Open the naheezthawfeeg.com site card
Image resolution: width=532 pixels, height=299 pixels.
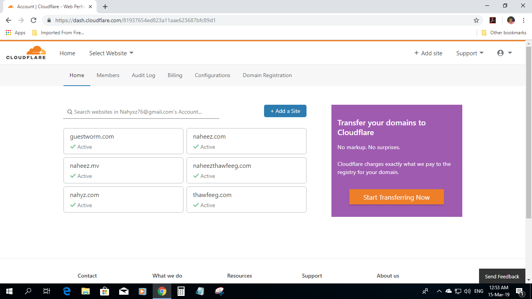point(247,171)
